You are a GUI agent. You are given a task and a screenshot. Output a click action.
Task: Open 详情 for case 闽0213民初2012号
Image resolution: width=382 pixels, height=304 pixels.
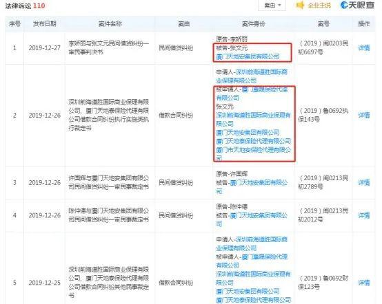point(364,215)
